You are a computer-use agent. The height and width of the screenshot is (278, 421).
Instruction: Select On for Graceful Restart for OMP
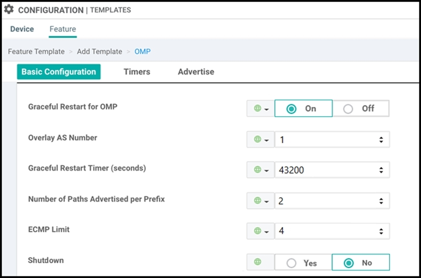[x=303, y=109]
